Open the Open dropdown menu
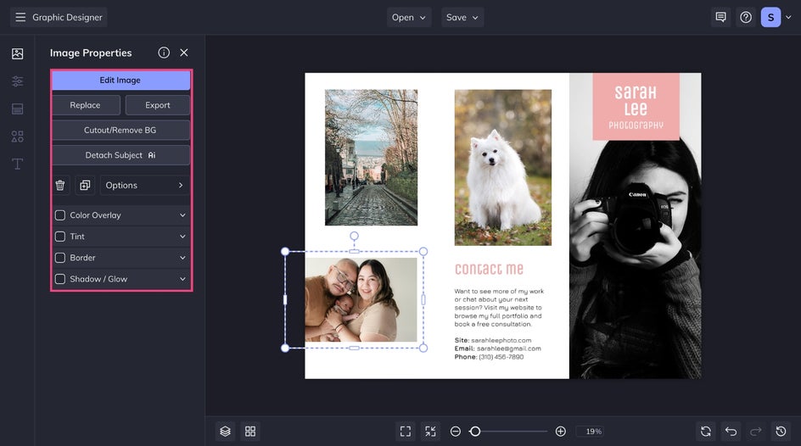The image size is (801, 446). tap(409, 17)
